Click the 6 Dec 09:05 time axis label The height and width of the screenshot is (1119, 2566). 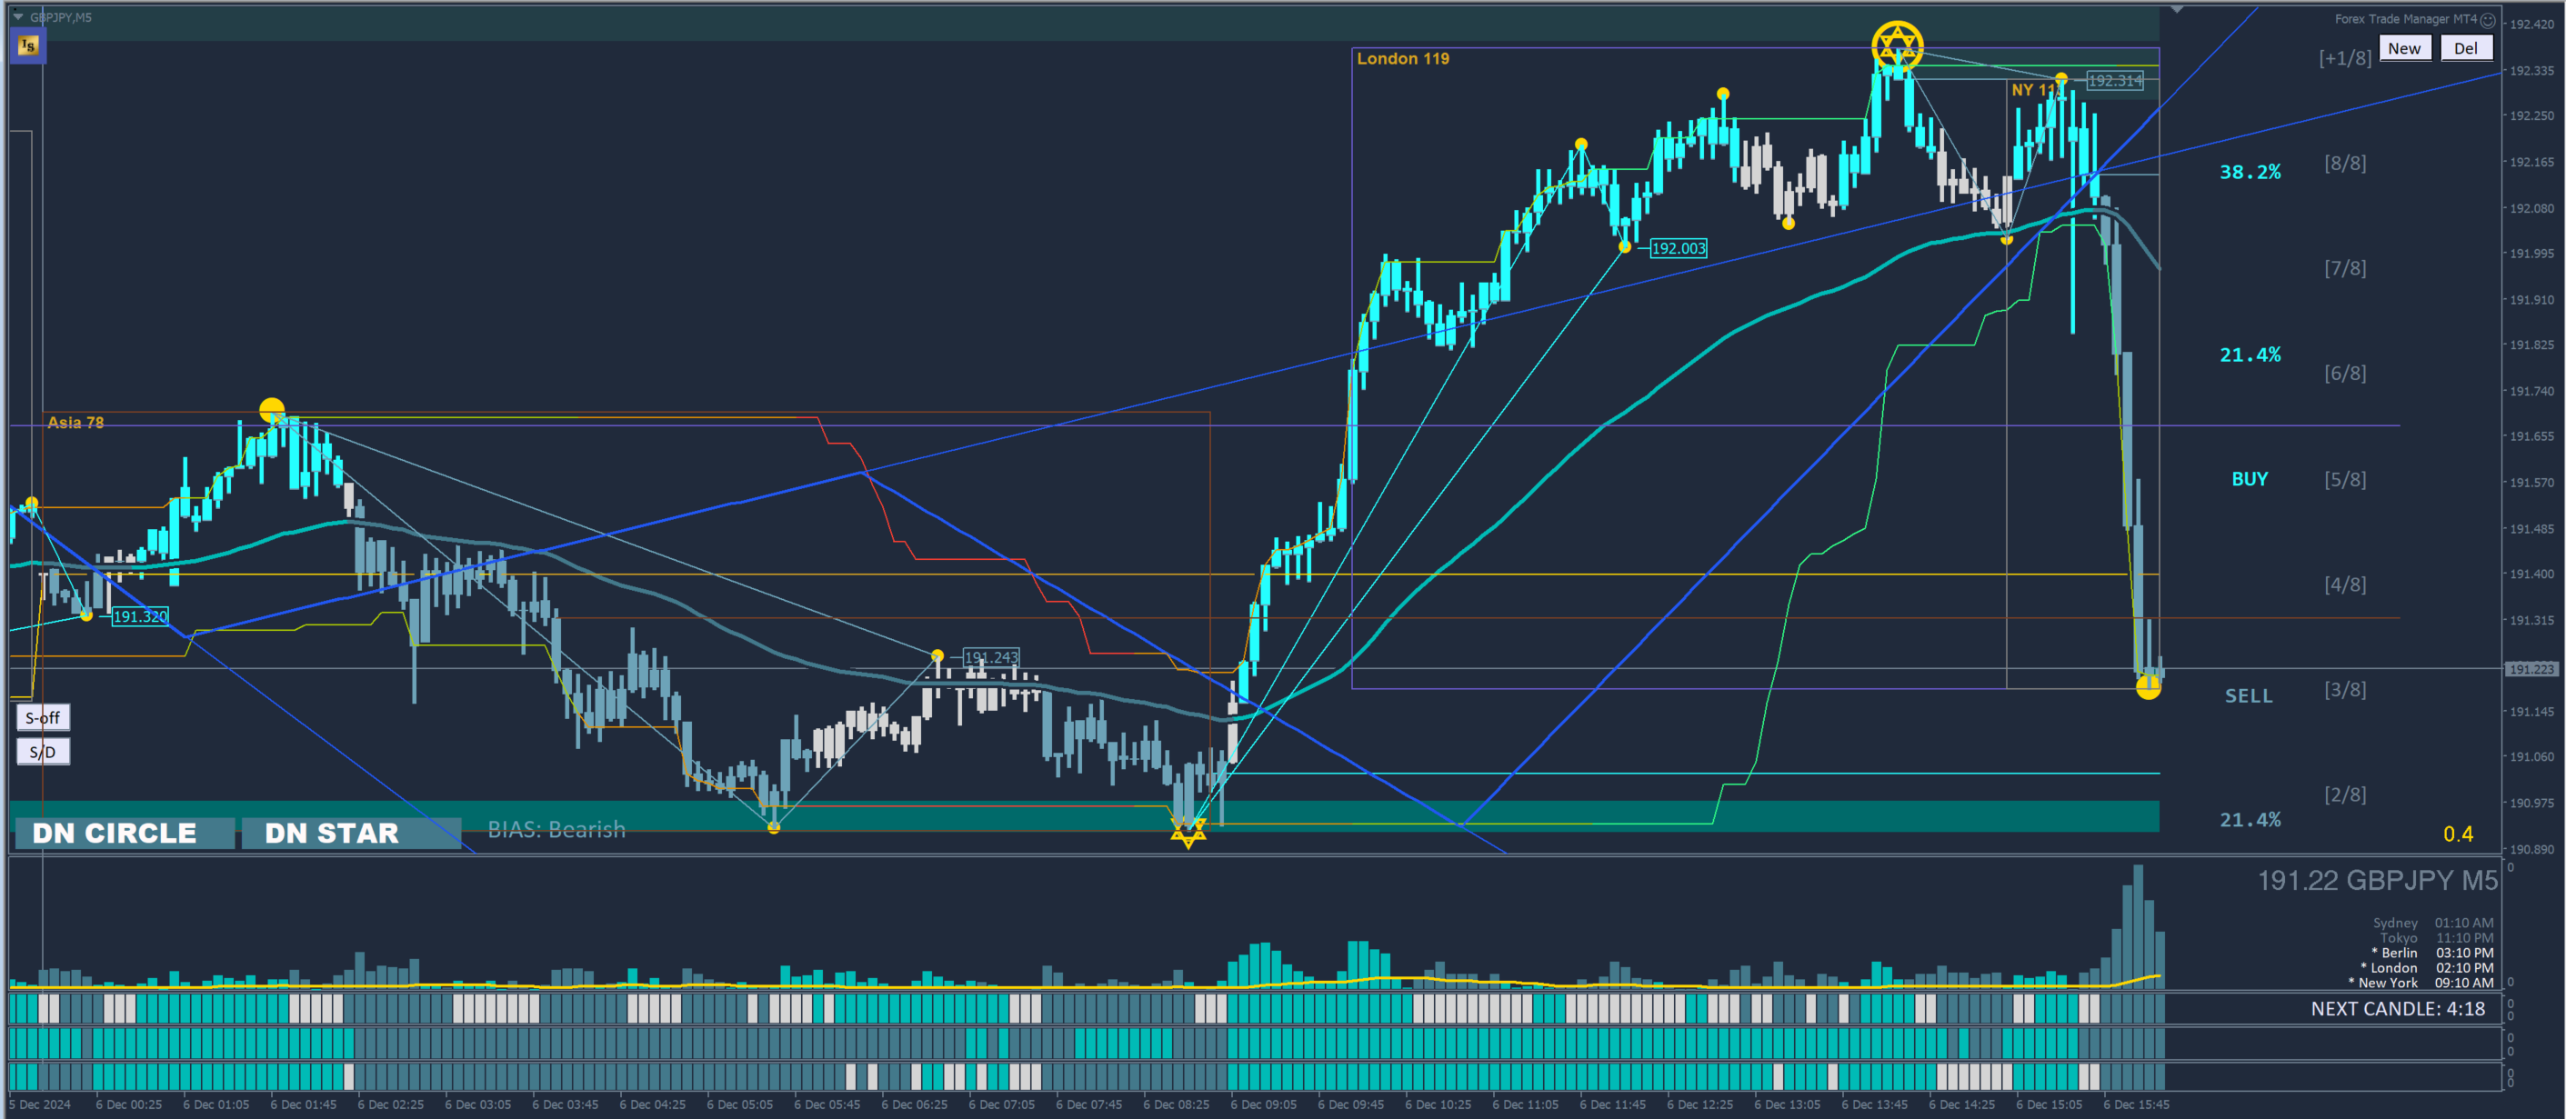click(x=1262, y=1104)
